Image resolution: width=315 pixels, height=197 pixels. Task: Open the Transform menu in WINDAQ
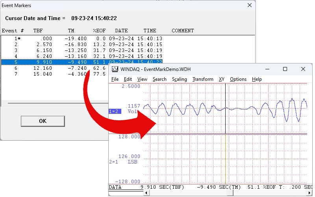point(203,79)
